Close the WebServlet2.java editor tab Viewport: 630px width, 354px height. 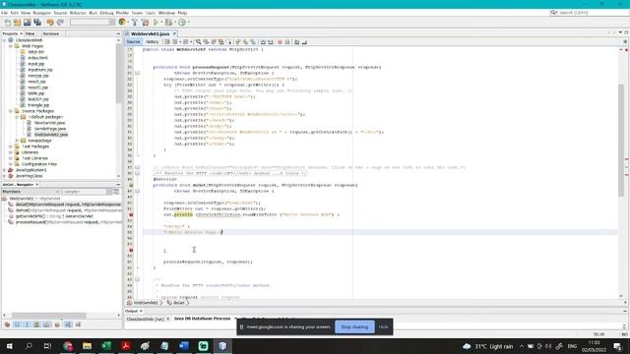pos(174,33)
